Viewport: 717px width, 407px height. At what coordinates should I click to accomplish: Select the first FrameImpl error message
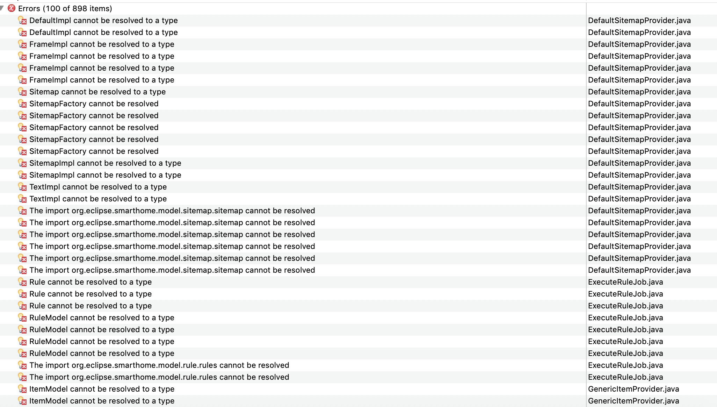click(102, 44)
